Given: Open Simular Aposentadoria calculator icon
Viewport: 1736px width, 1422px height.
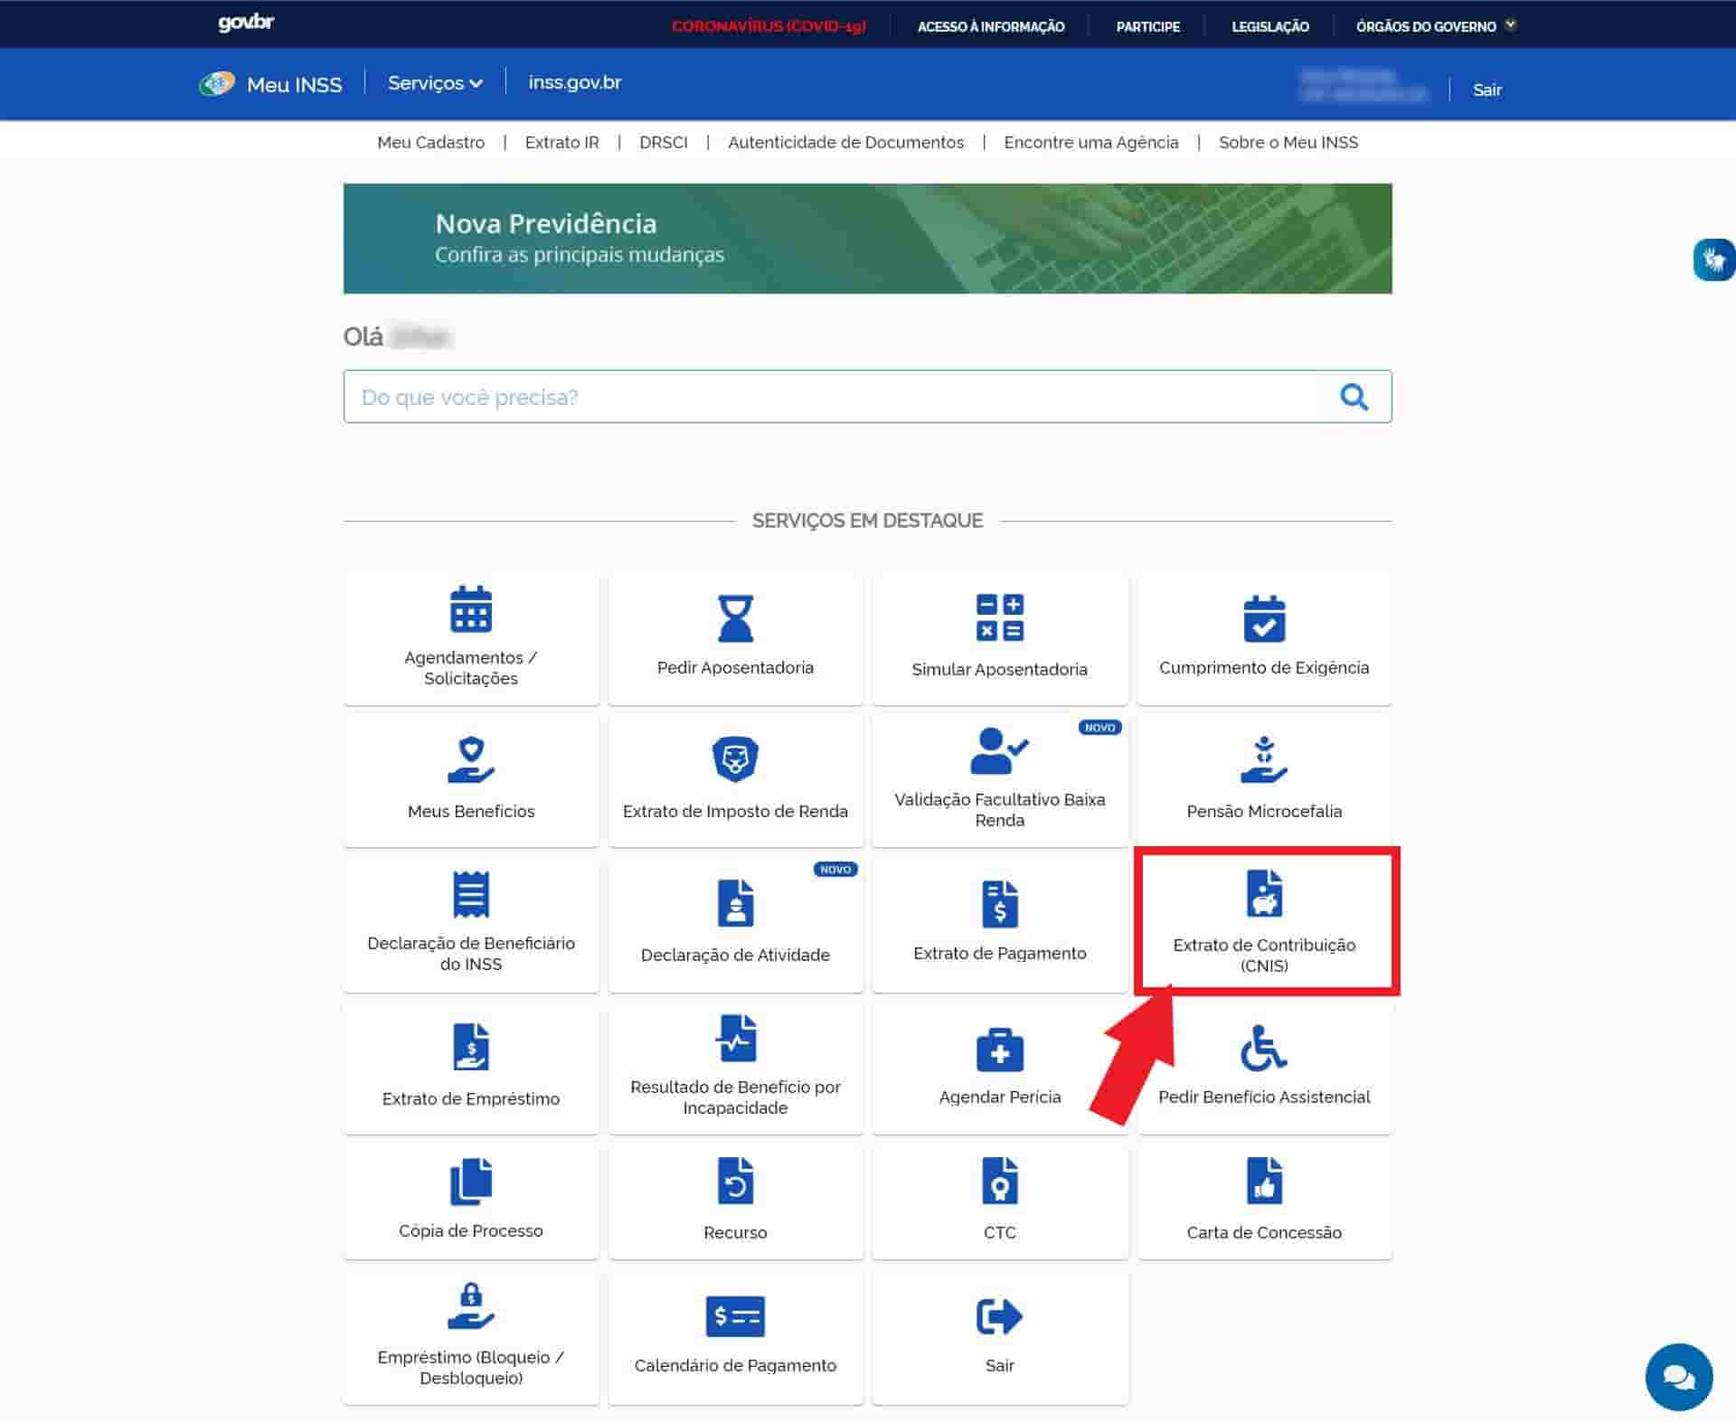Looking at the screenshot, I should tap(999, 617).
